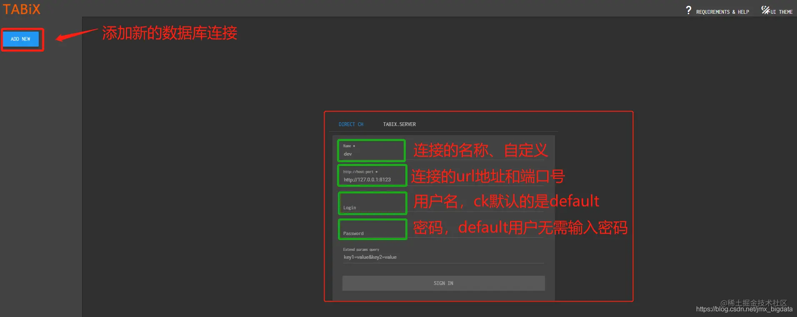Click the ADD NEW connection button
The image size is (797, 317).
click(x=21, y=39)
